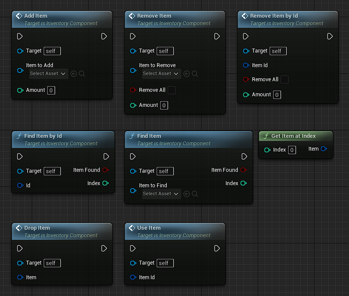Select the Drop Item node title
349x296 pixels.
click(x=37, y=228)
